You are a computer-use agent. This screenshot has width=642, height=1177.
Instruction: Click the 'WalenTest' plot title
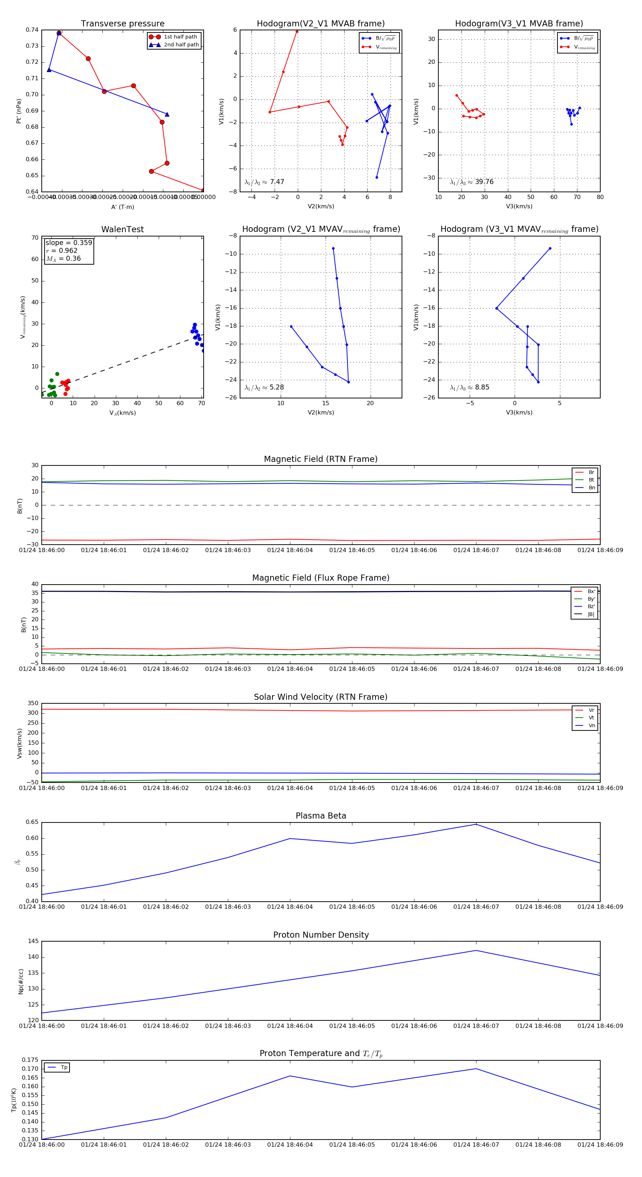click(122, 229)
